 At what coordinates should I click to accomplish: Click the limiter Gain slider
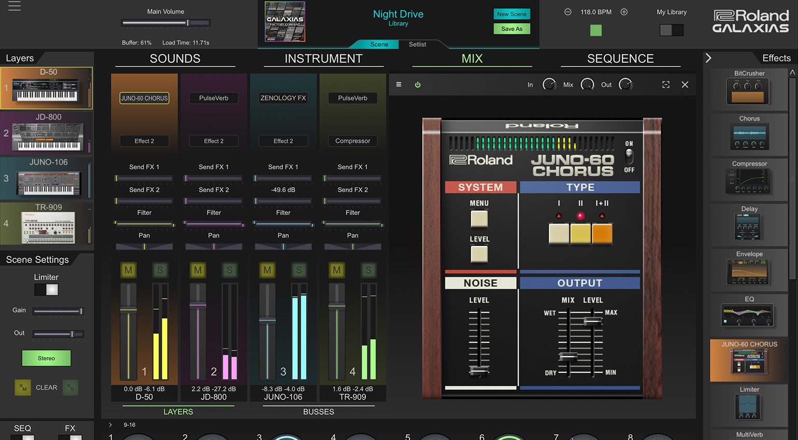58,311
